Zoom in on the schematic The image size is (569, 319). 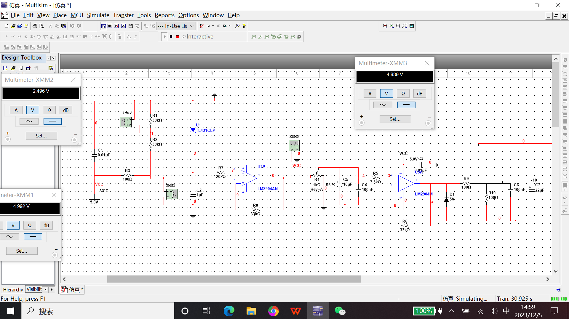coord(385,26)
